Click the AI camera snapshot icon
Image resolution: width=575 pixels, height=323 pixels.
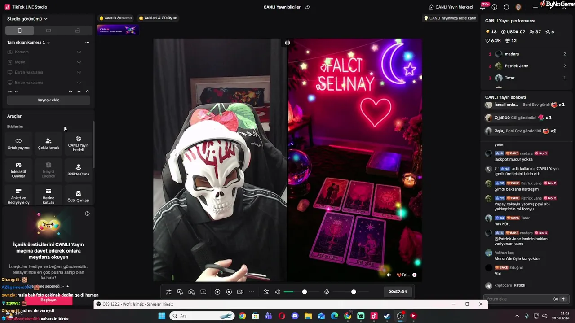pos(191,292)
